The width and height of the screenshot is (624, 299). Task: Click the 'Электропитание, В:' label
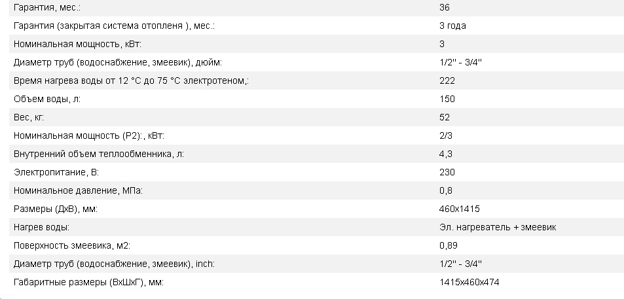coord(56,172)
